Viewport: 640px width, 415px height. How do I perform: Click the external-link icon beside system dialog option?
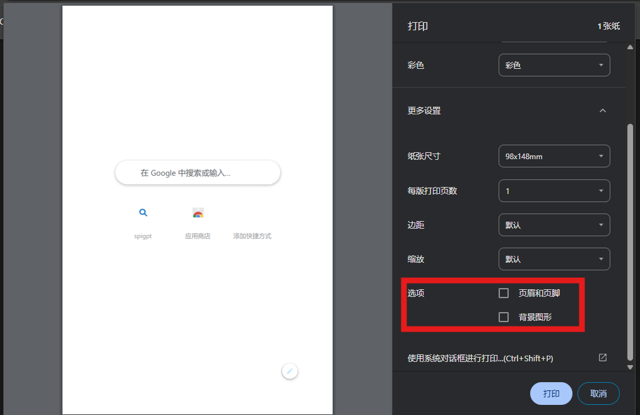tap(602, 358)
